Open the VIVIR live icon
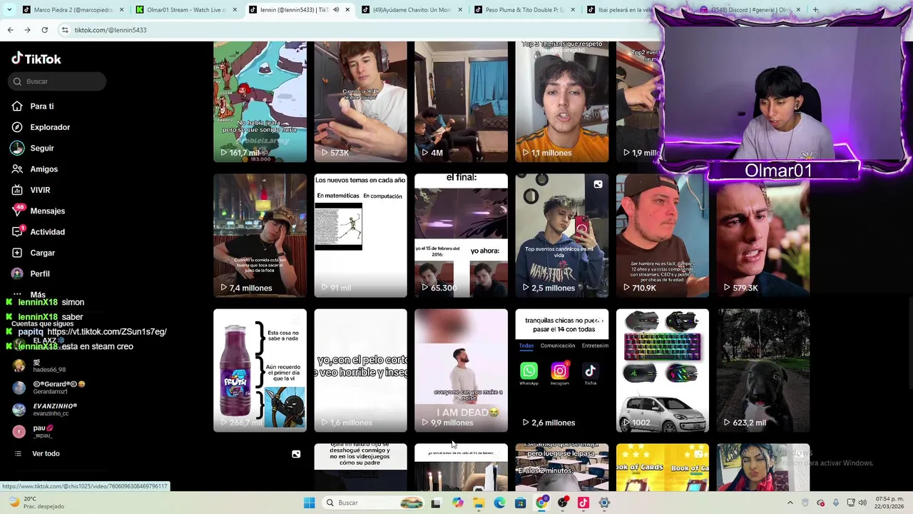The height and width of the screenshot is (514, 913). (17, 190)
